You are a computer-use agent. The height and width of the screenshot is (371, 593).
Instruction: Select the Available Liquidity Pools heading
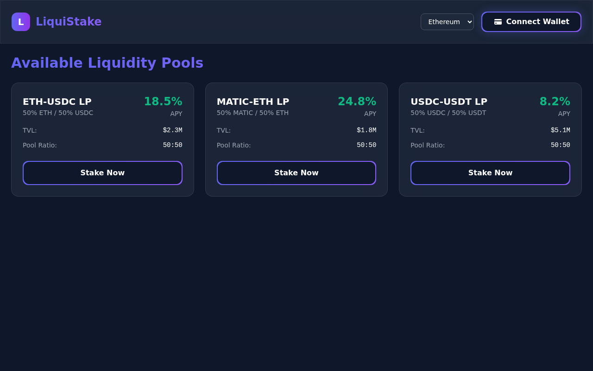107,63
